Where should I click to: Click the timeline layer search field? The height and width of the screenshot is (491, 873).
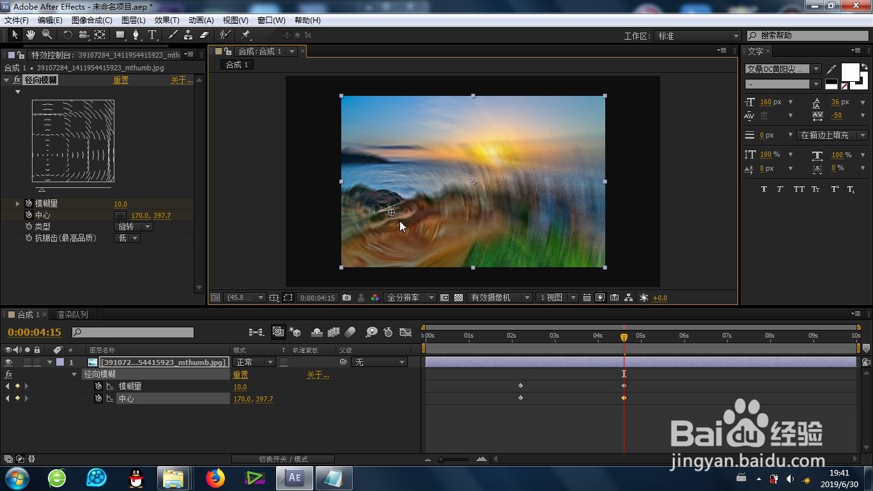(132, 332)
